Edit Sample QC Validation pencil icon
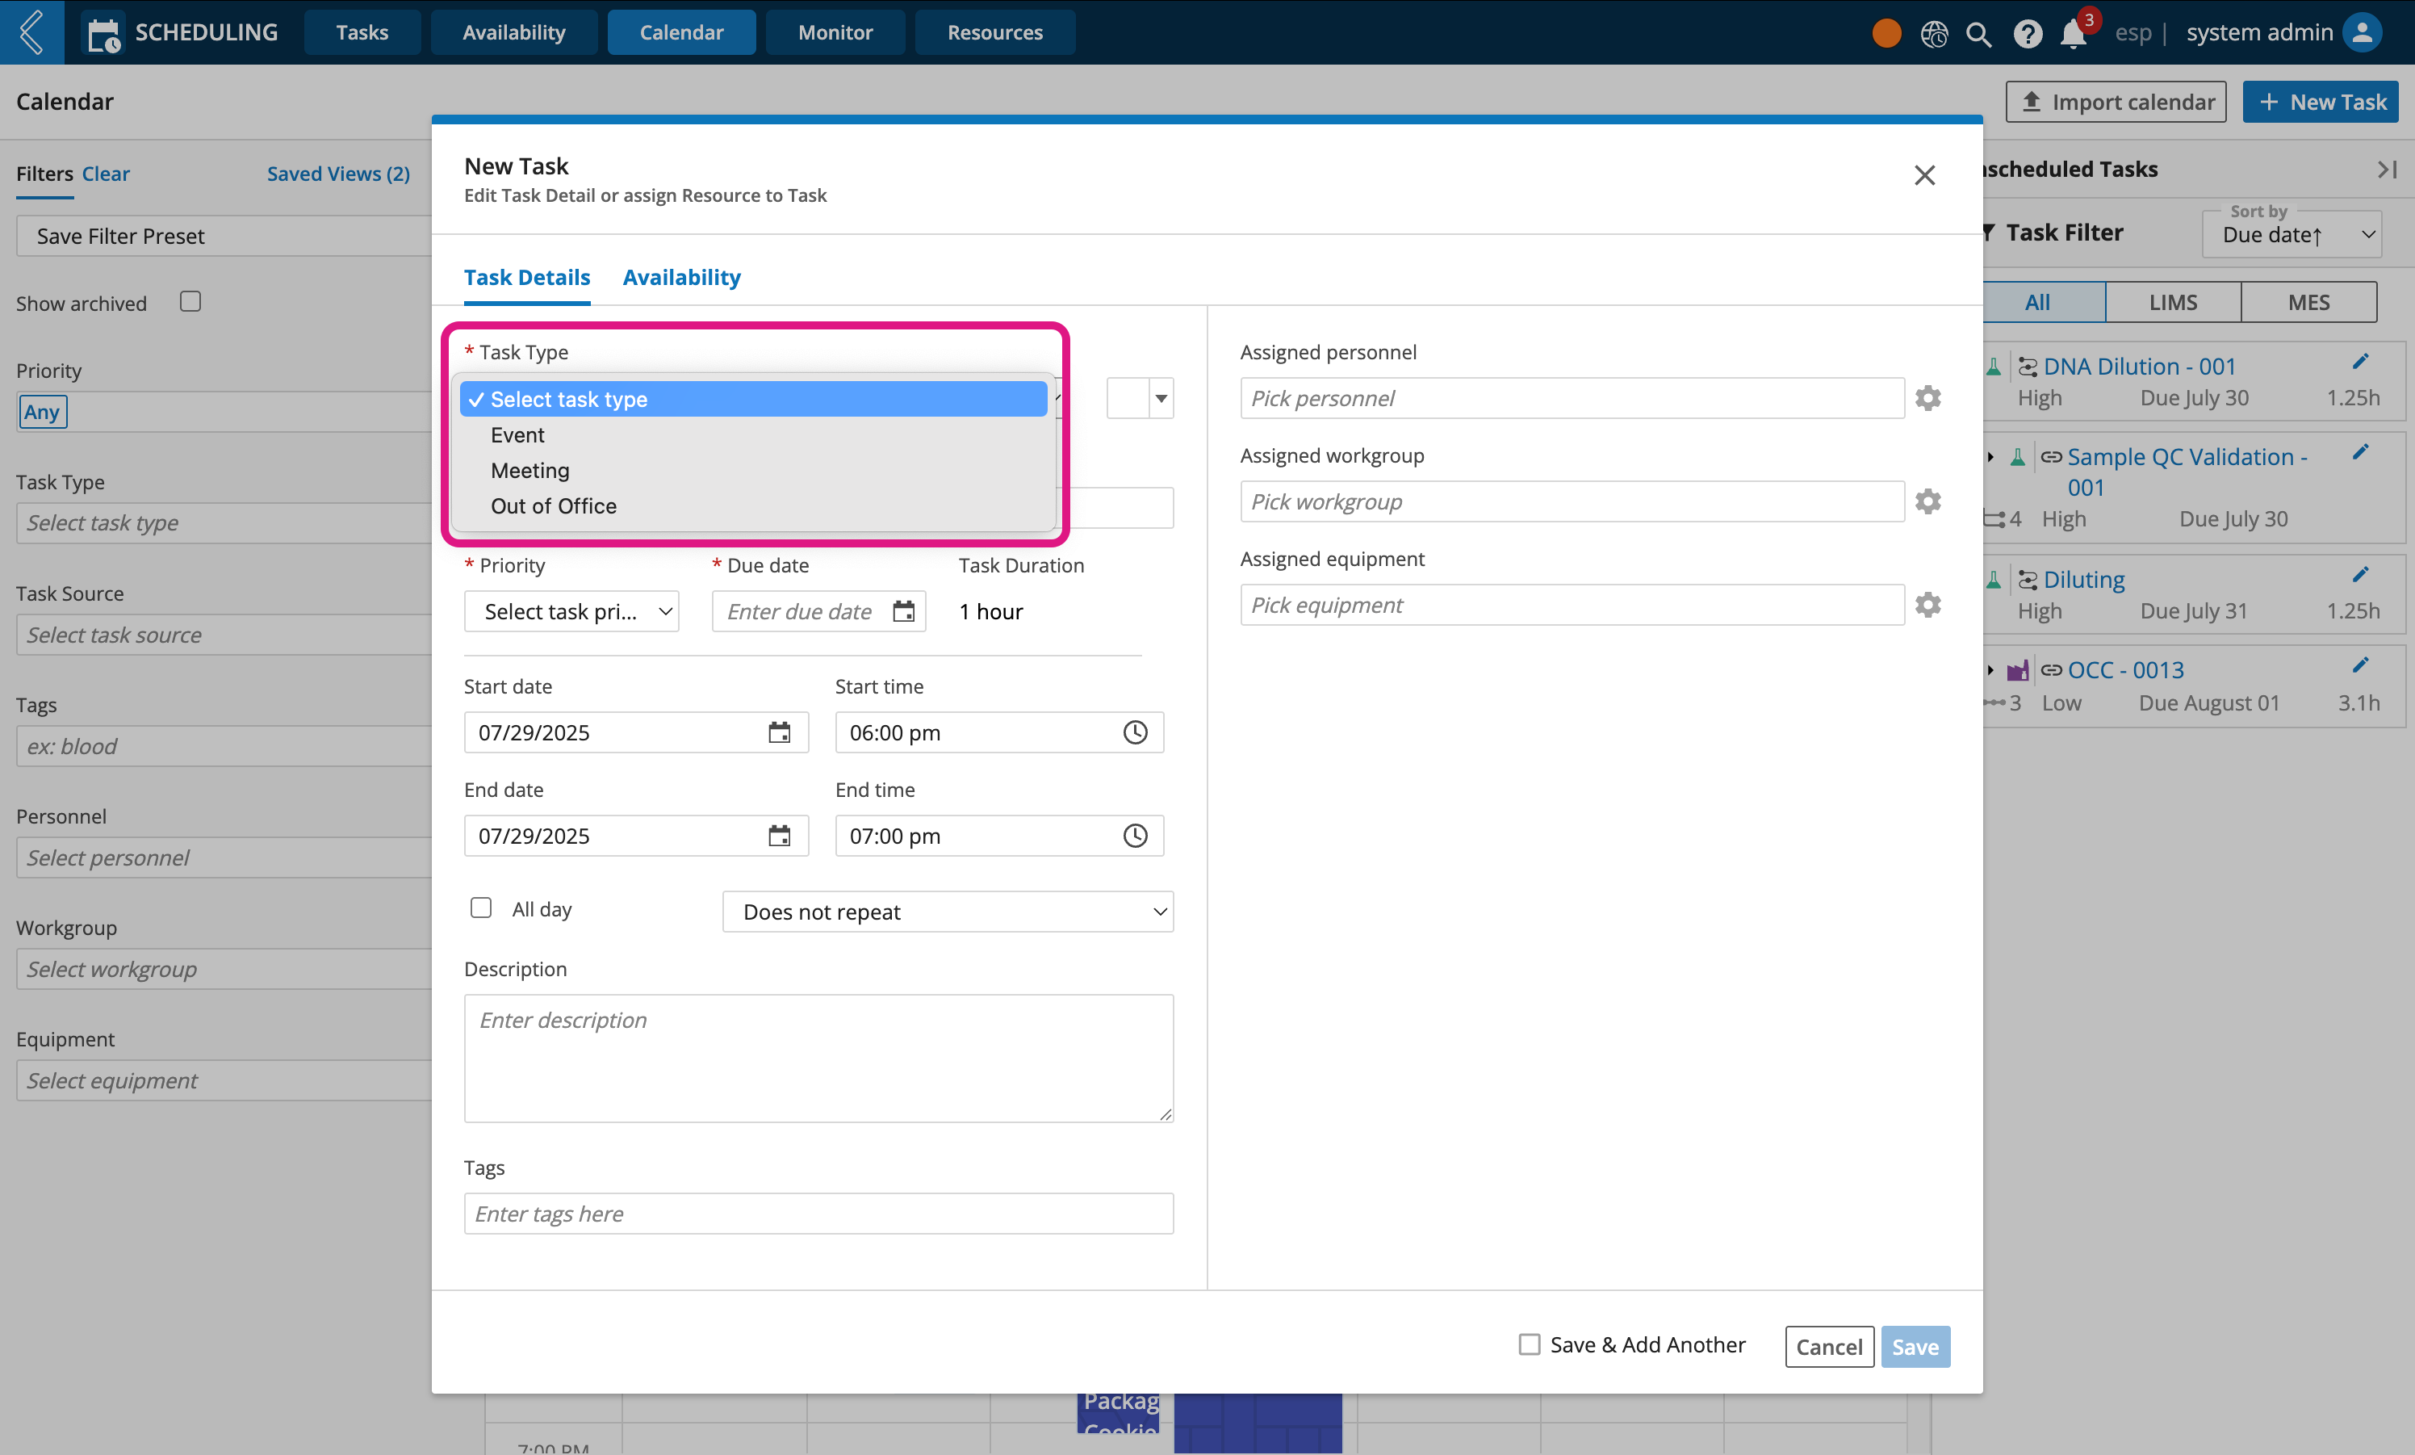 coord(2360,452)
